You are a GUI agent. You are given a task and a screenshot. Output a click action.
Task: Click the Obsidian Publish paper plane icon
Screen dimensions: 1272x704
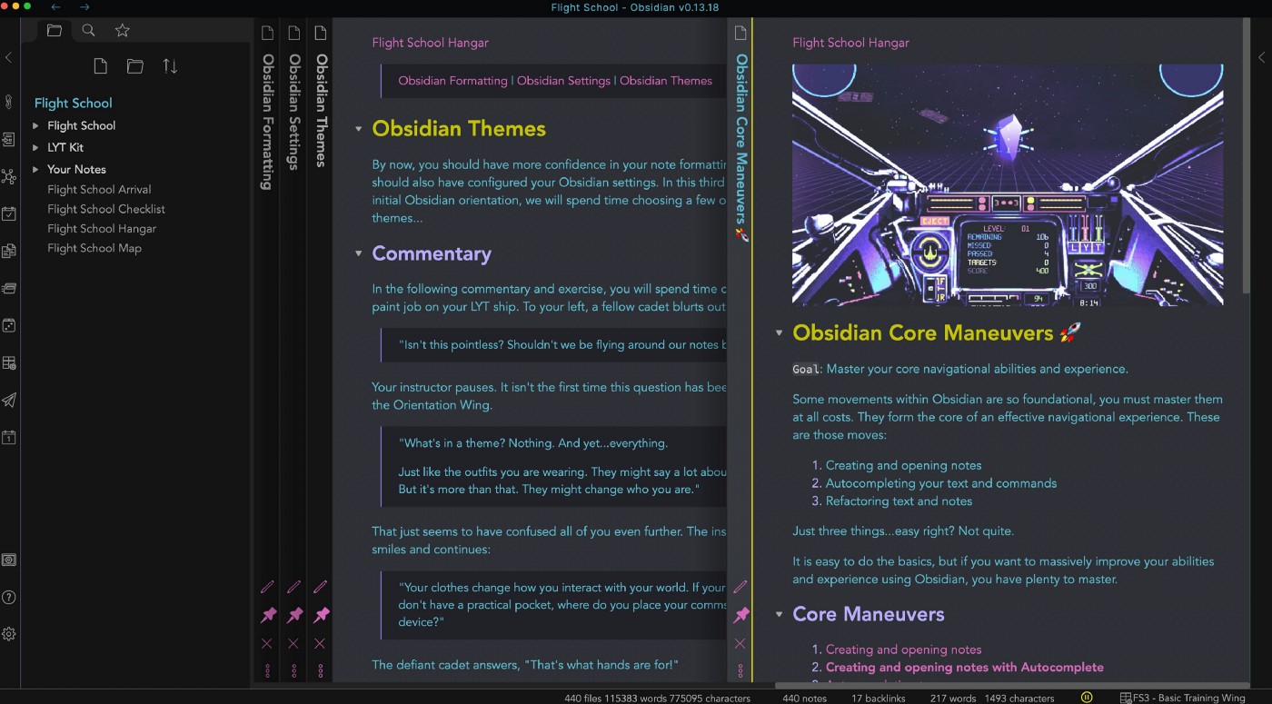(9, 400)
